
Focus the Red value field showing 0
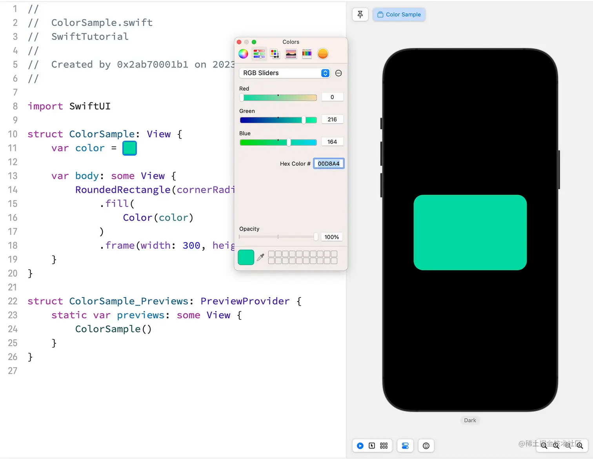tap(332, 97)
